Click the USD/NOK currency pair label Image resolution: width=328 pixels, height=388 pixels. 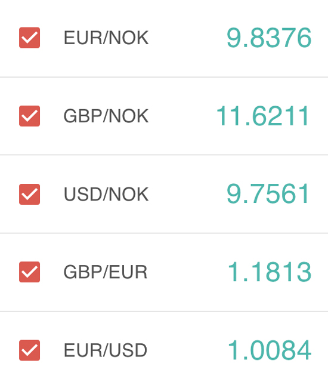[x=106, y=194]
